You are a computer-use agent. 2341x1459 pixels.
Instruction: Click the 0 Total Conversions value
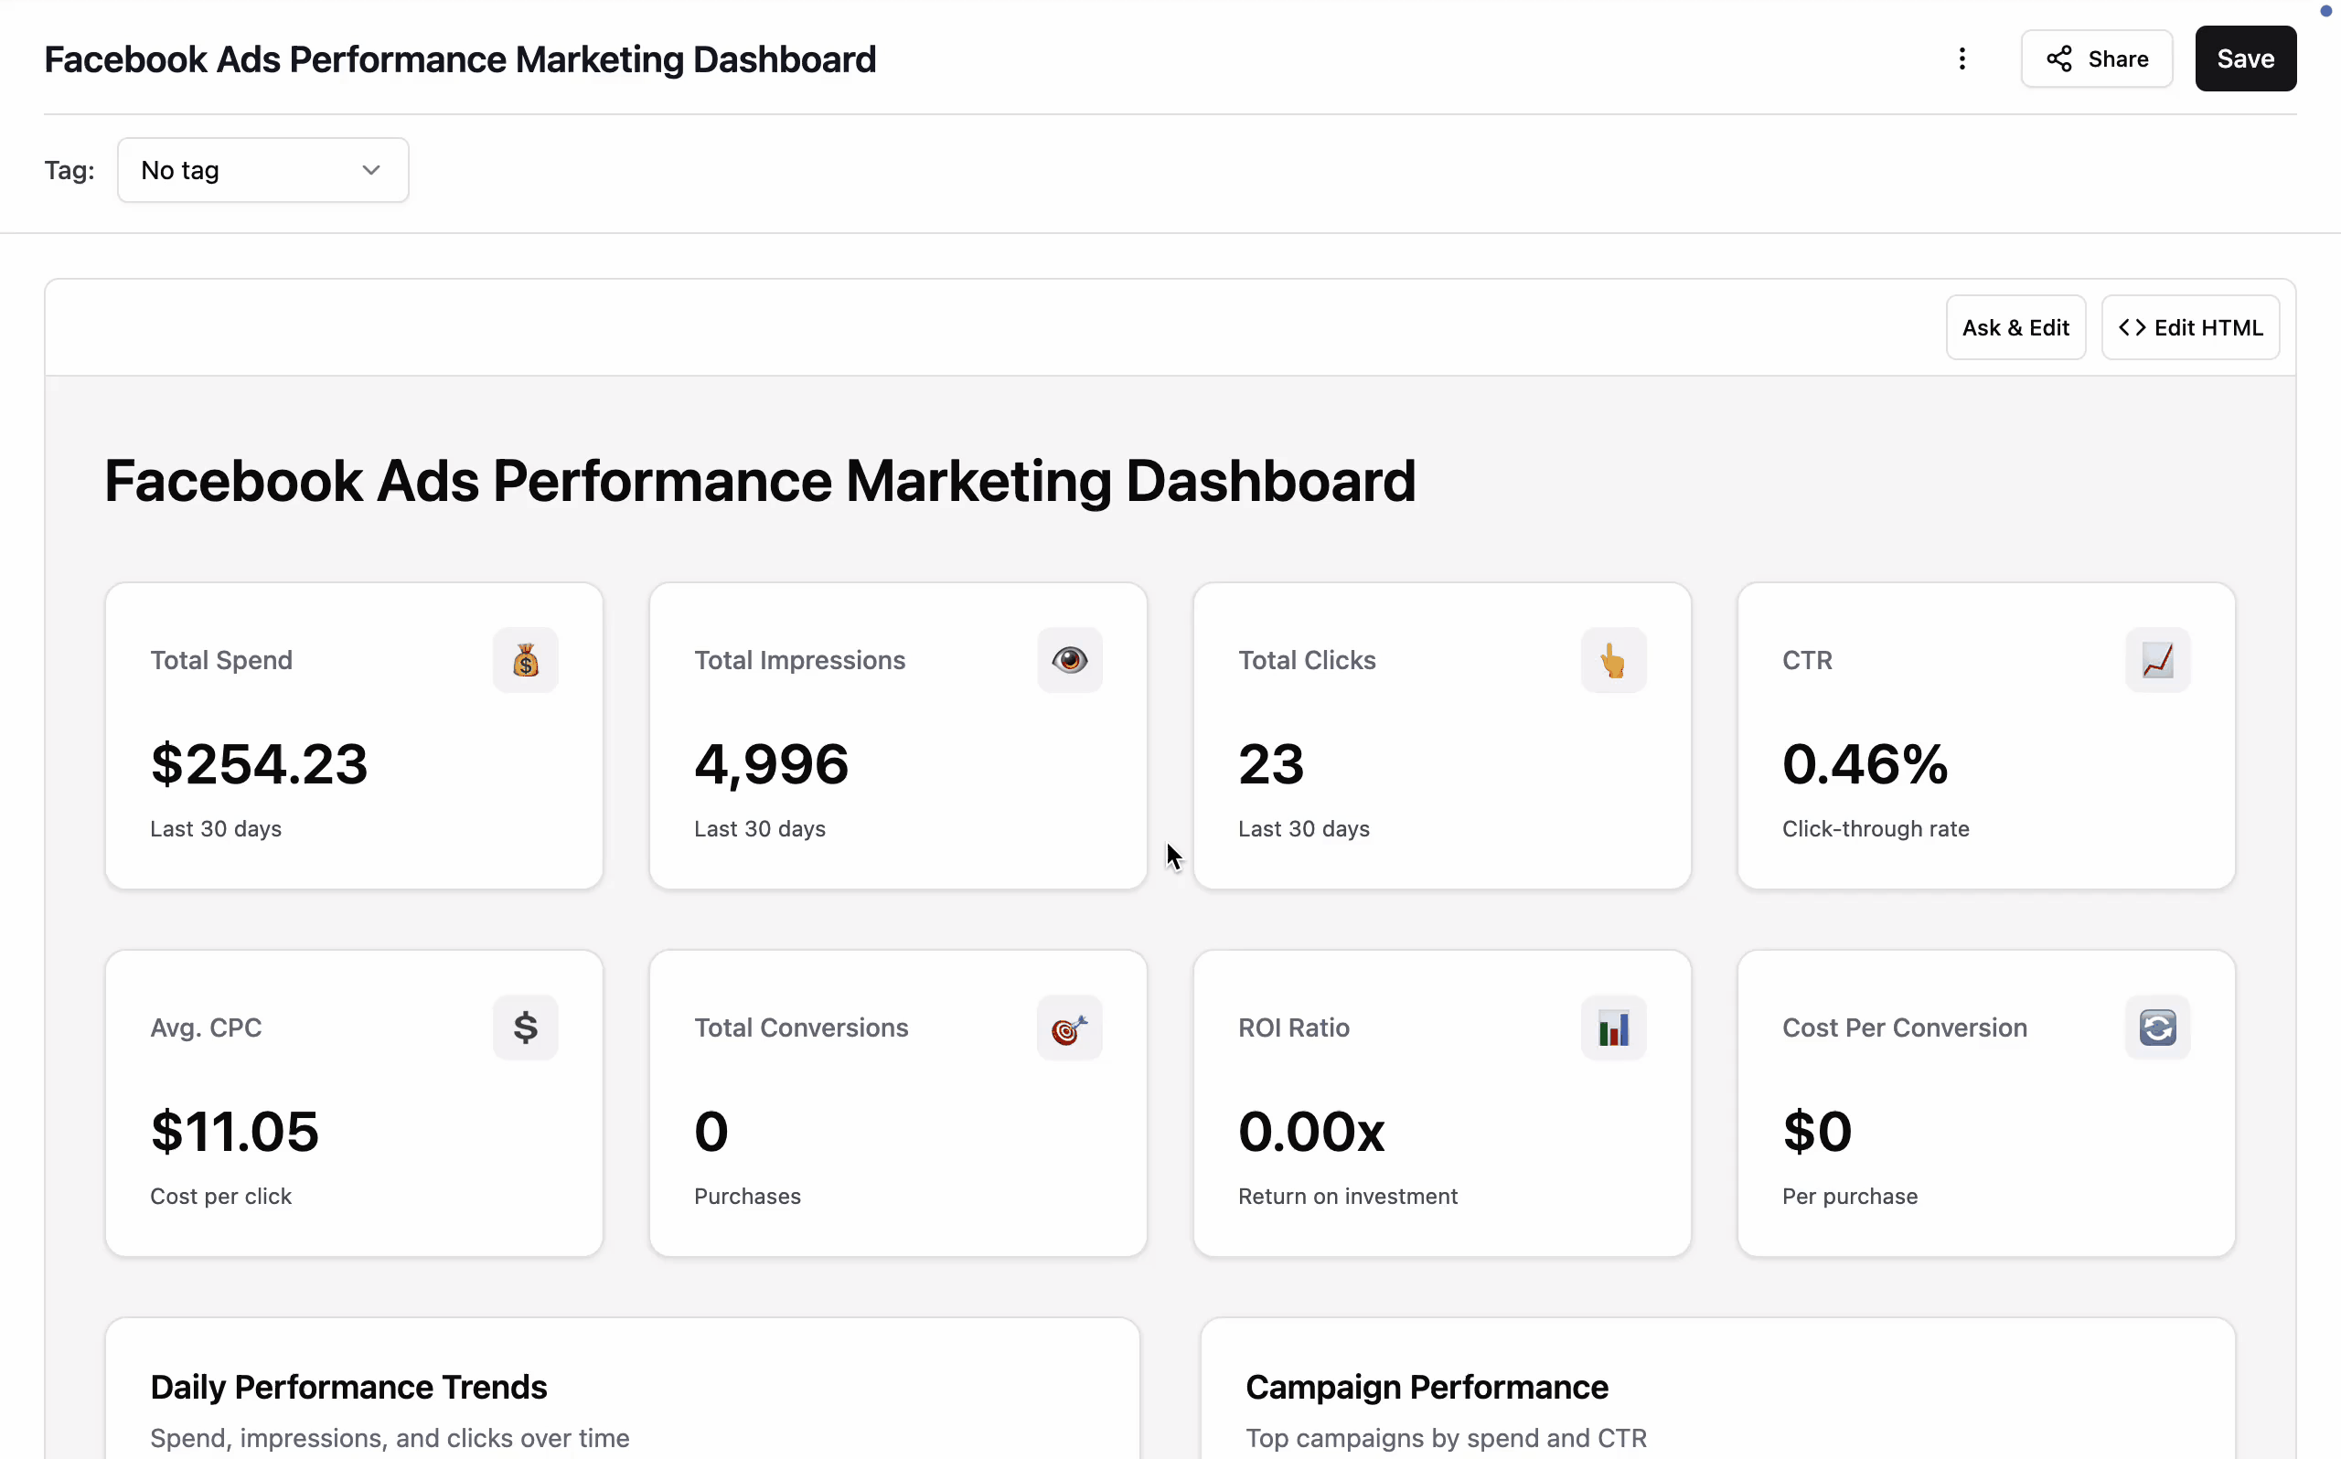[711, 1132]
